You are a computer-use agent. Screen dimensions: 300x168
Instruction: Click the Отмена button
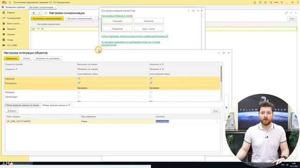click(26, 58)
